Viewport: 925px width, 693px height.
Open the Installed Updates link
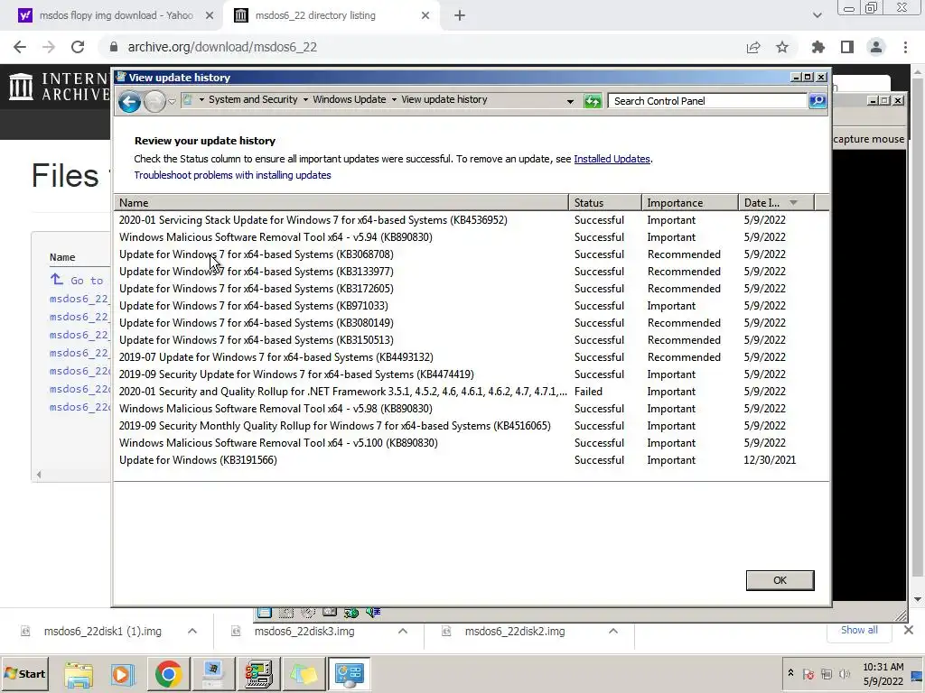[x=612, y=159]
